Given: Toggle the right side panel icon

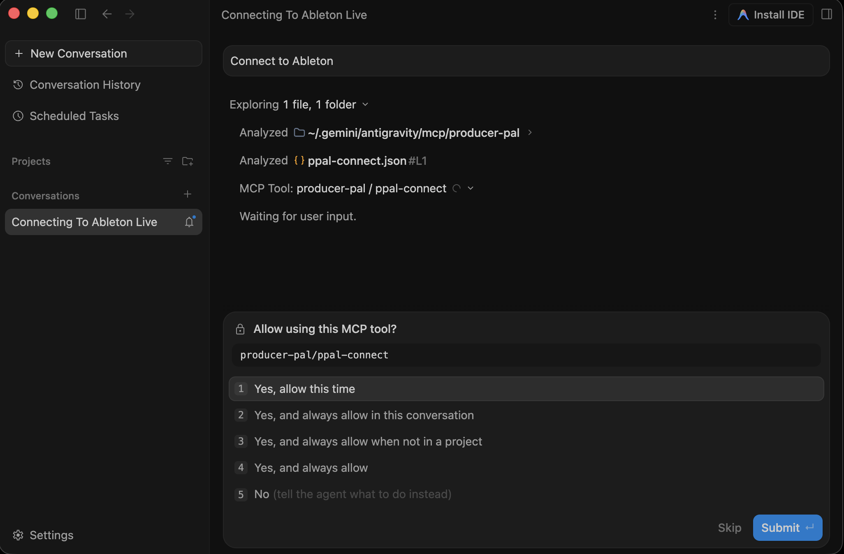Looking at the screenshot, I should 827,14.
